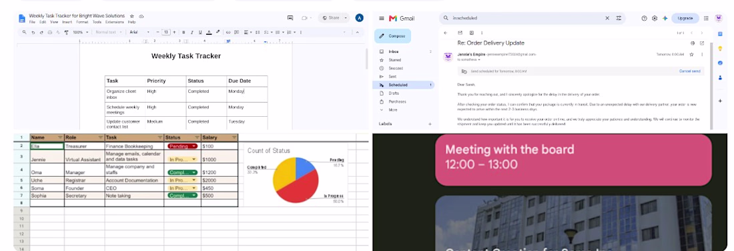
Task: Open the text color picker in Docs
Action: coord(209,32)
